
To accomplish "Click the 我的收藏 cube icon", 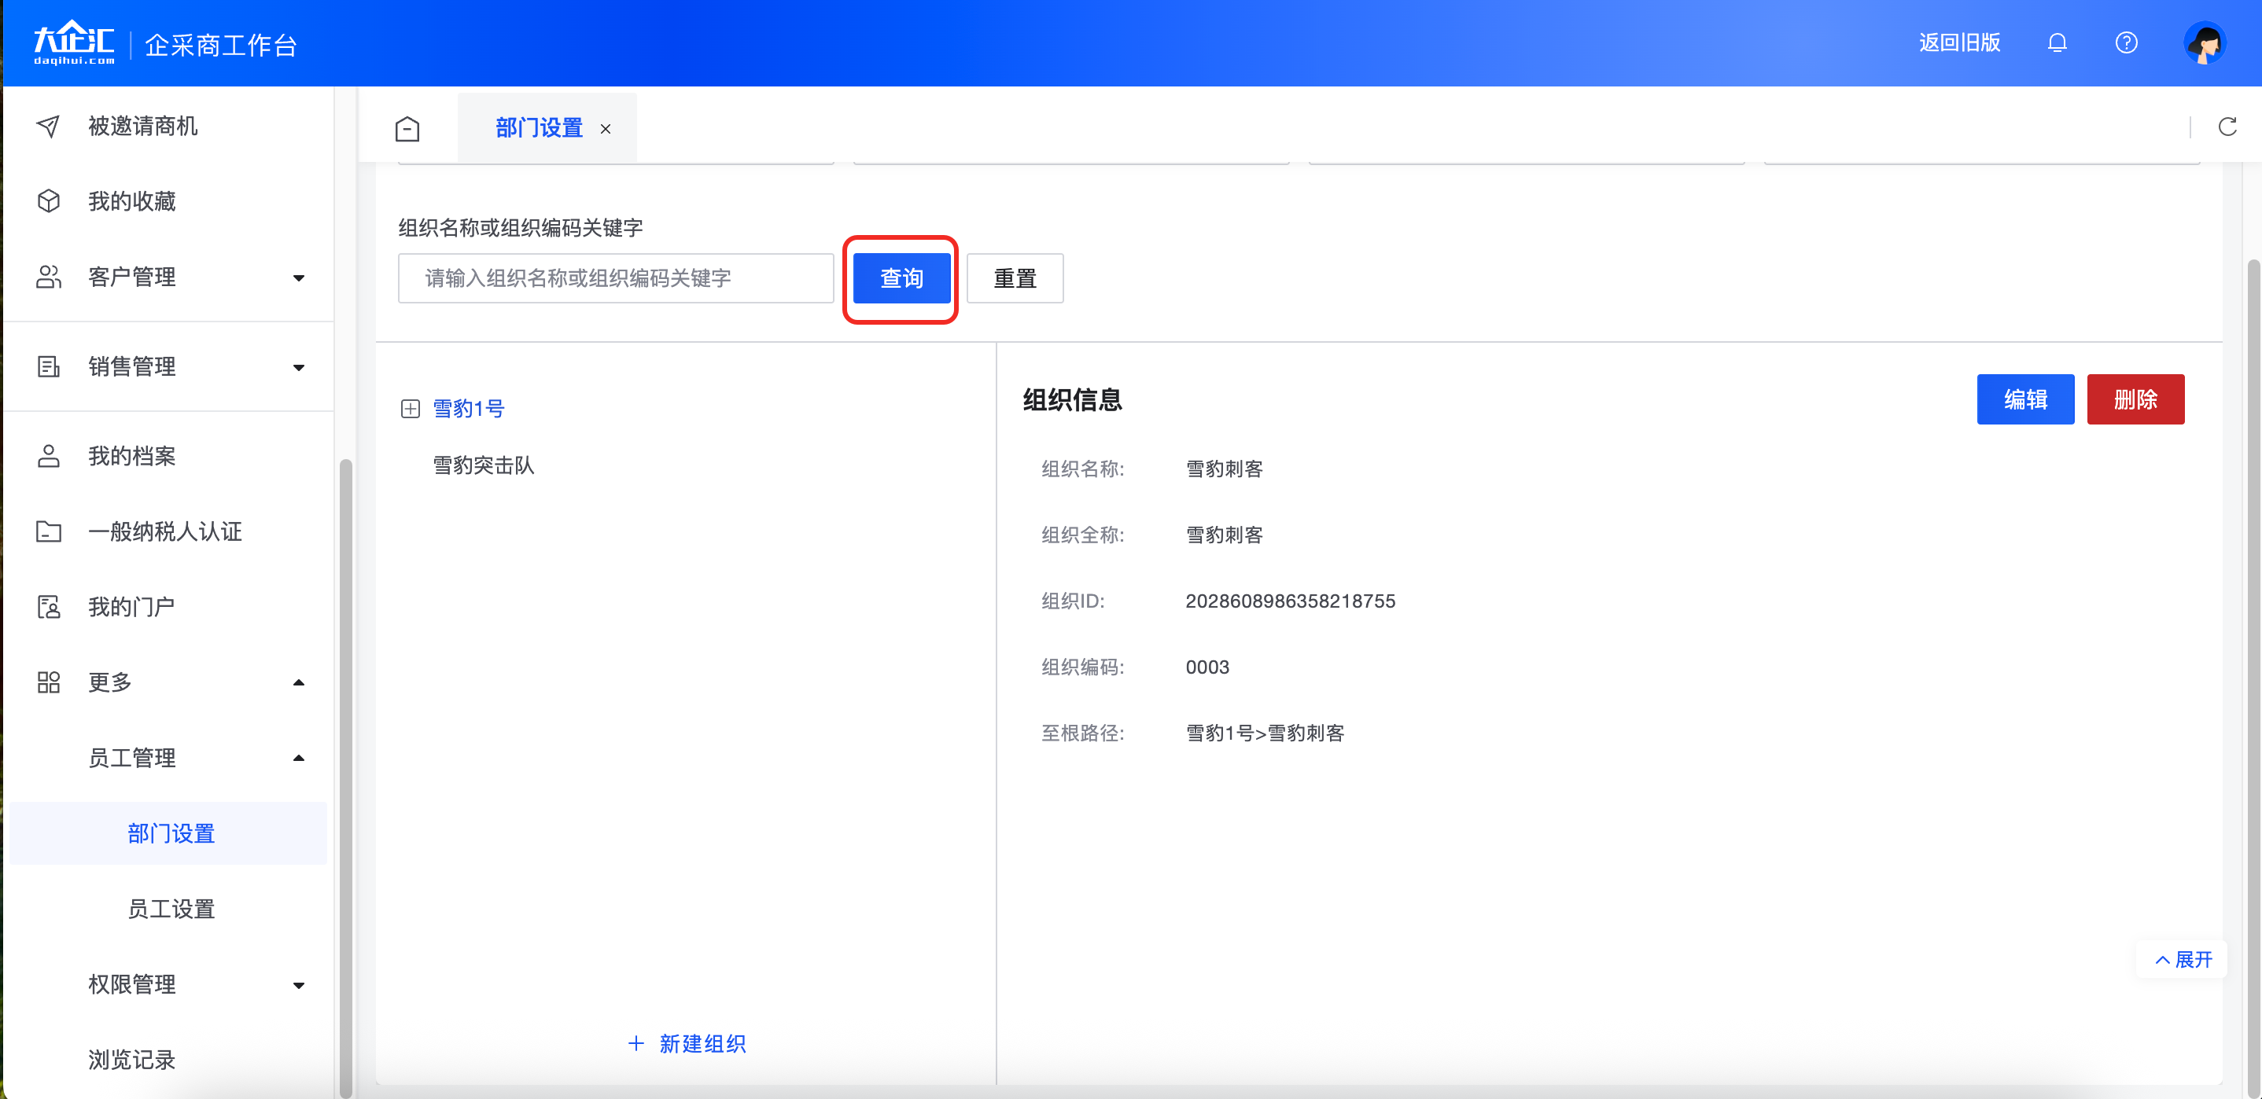I will (x=48, y=201).
